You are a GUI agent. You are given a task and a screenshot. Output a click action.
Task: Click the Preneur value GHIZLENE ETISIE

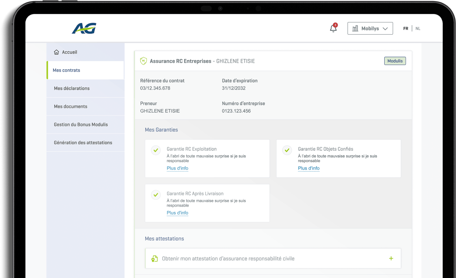tap(160, 111)
